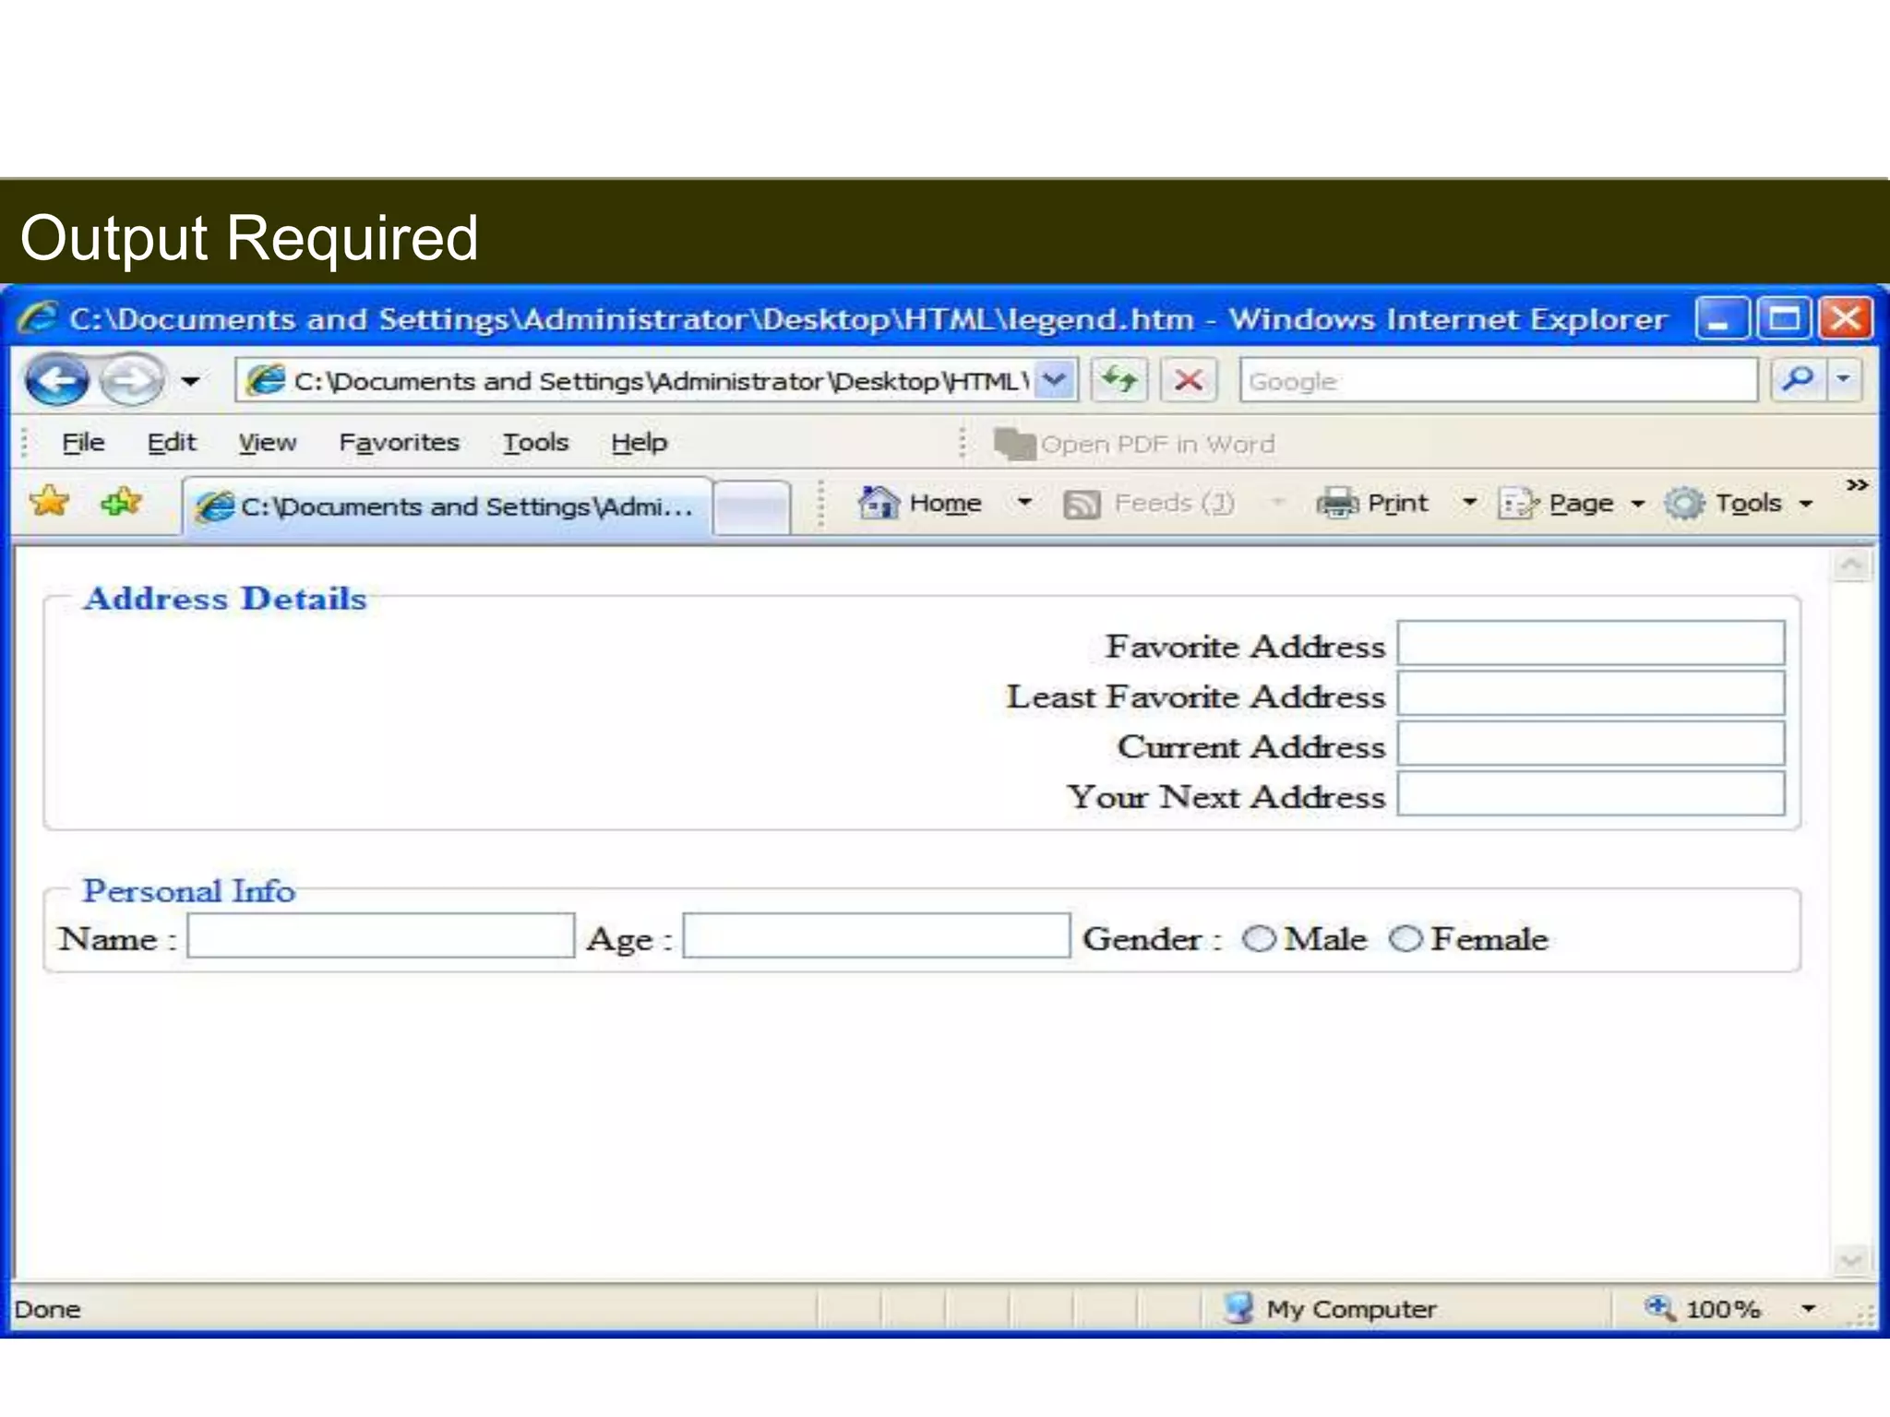Open the Tools menu in menu bar
The image size is (1890, 1417).
pyautogui.click(x=535, y=443)
